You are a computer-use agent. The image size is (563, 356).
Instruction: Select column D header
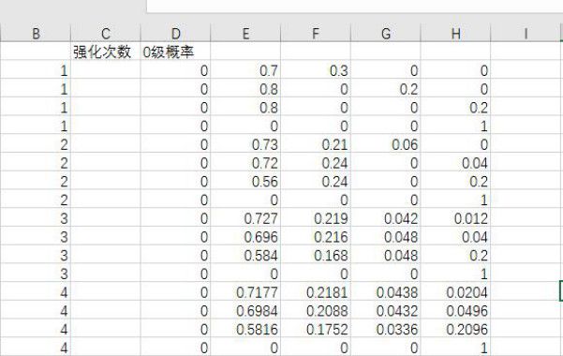coord(175,34)
